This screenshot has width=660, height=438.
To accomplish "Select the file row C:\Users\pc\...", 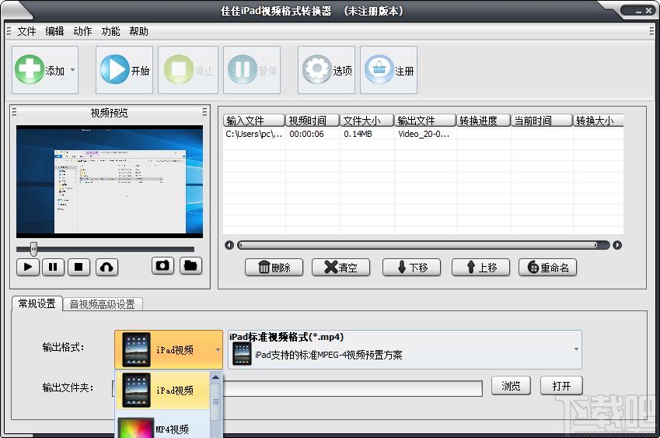I will coord(423,134).
